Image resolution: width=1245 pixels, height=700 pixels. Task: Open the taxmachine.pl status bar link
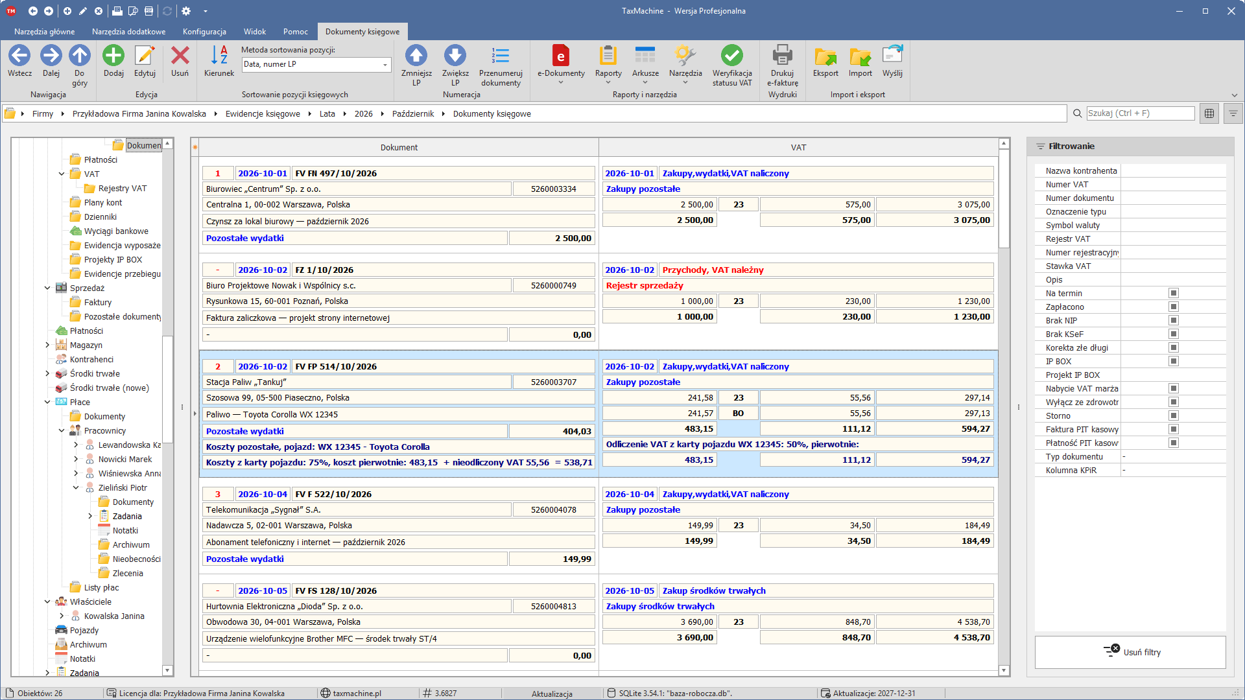[357, 693]
